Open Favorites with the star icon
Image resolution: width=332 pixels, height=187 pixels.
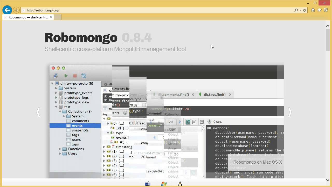319,10
